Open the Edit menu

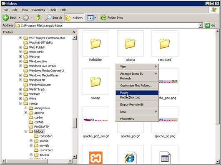(15, 10)
